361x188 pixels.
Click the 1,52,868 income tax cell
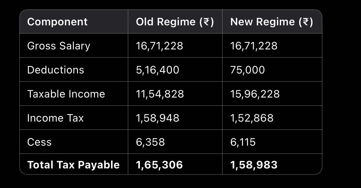tap(252, 118)
